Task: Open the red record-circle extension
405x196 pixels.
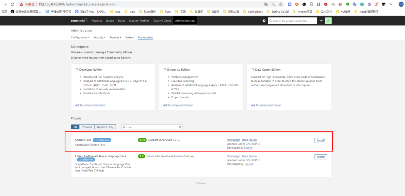Action: [x=326, y=4]
